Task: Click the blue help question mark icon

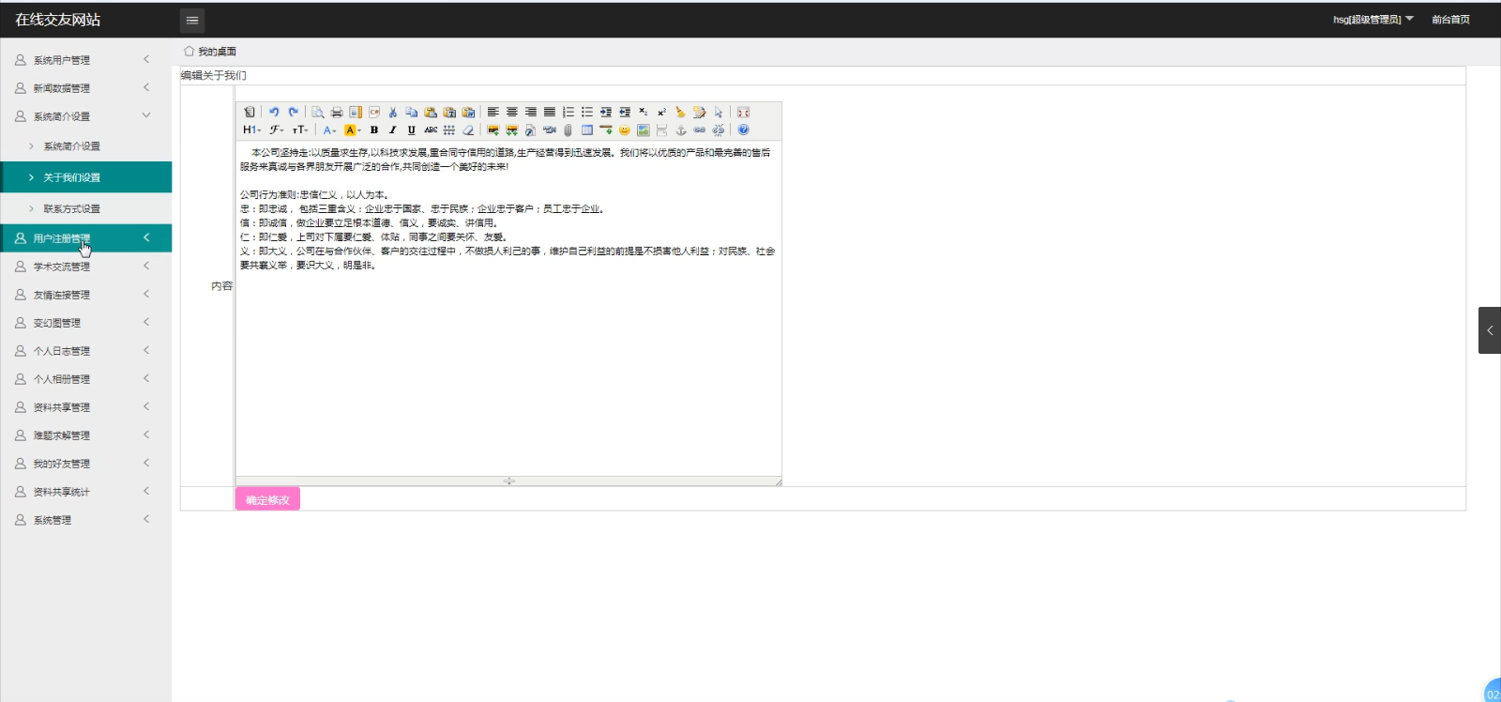Action: pyautogui.click(x=743, y=130)
